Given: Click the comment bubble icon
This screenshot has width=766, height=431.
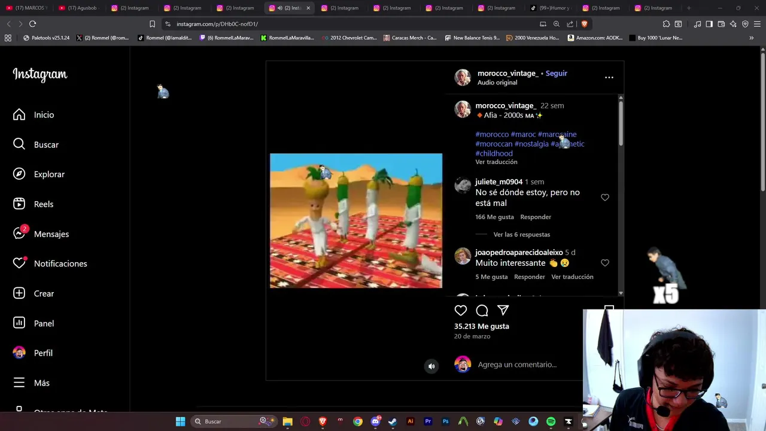Looking at the screenshot, I should [x=482, y=310].
